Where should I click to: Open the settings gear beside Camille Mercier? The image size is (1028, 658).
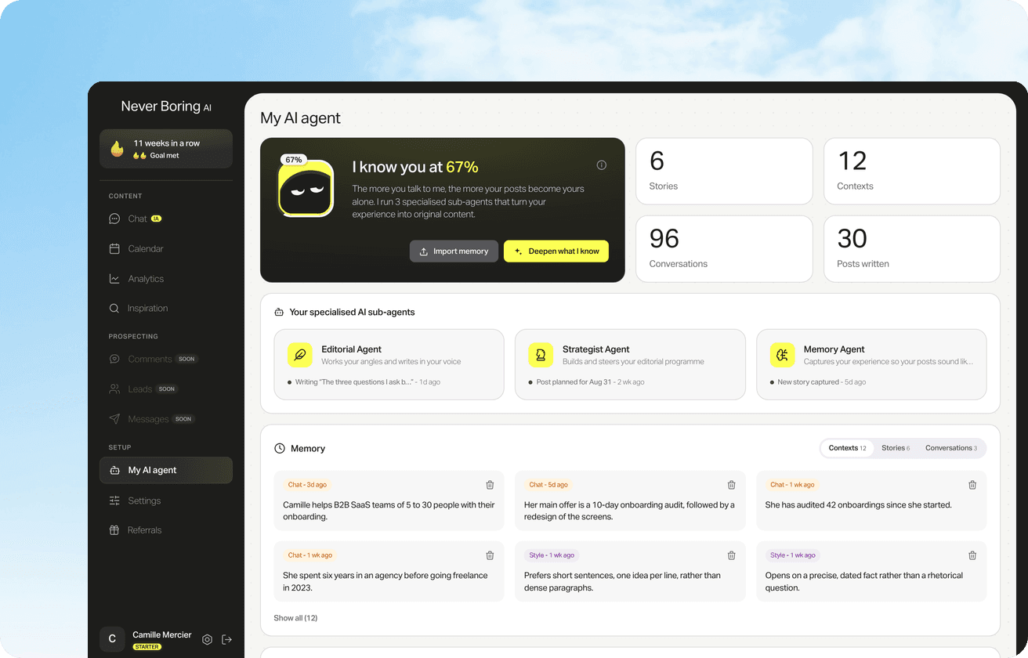(207, 639)
